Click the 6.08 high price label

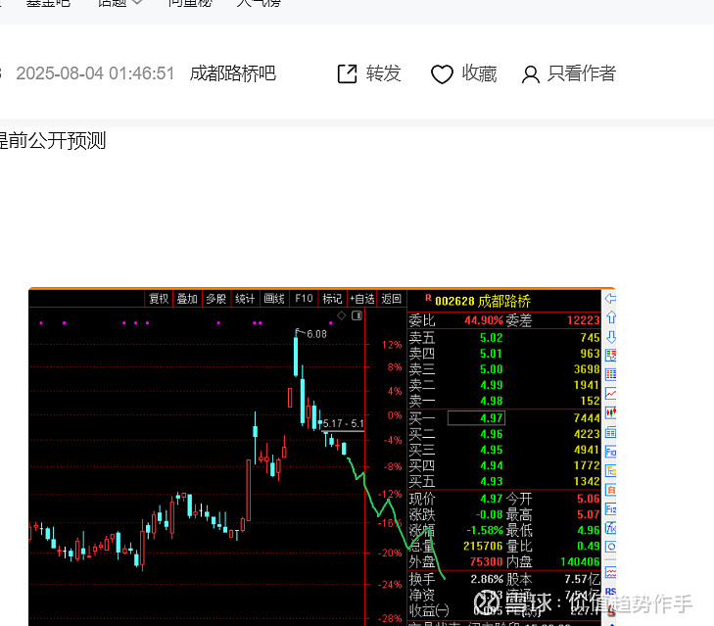[x=316, y=334]
